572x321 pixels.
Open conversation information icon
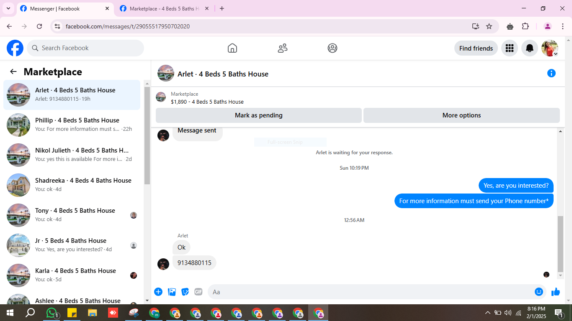click(x=551, y=73)
